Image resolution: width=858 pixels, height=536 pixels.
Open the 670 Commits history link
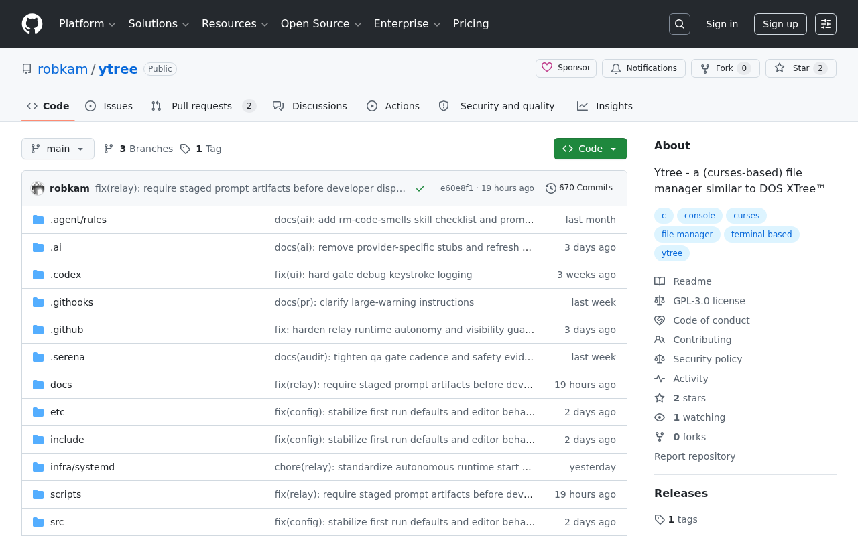coord(579,188)
